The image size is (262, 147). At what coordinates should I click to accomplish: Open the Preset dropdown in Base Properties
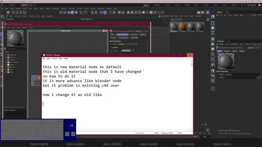127,44
